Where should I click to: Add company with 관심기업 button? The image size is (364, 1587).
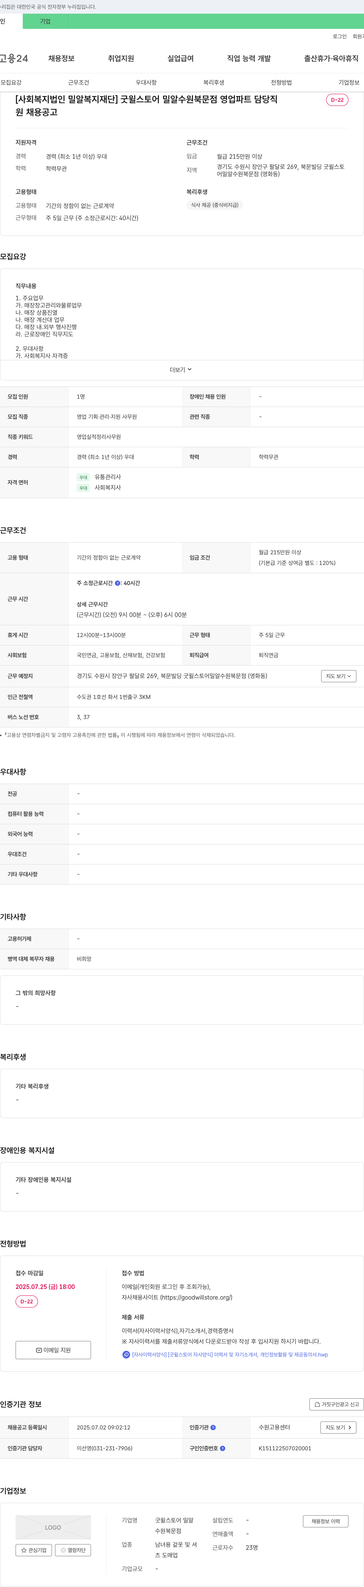34,1550
